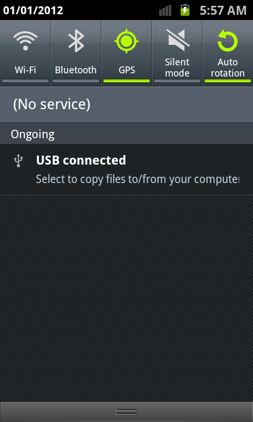This screenshot has width=253, height=422.
Task: Tap the (No service) carrier banner
Action: coord(126,104)
